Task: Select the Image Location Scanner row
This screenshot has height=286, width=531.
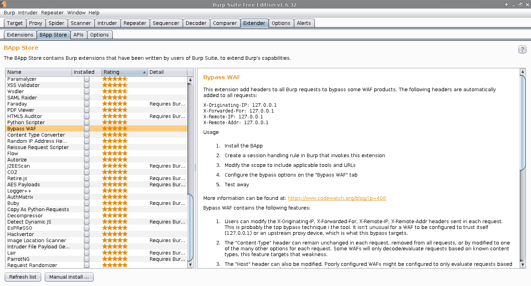Action: [x=96, y=240]
